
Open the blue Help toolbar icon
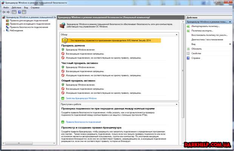(x=19, y=12)
